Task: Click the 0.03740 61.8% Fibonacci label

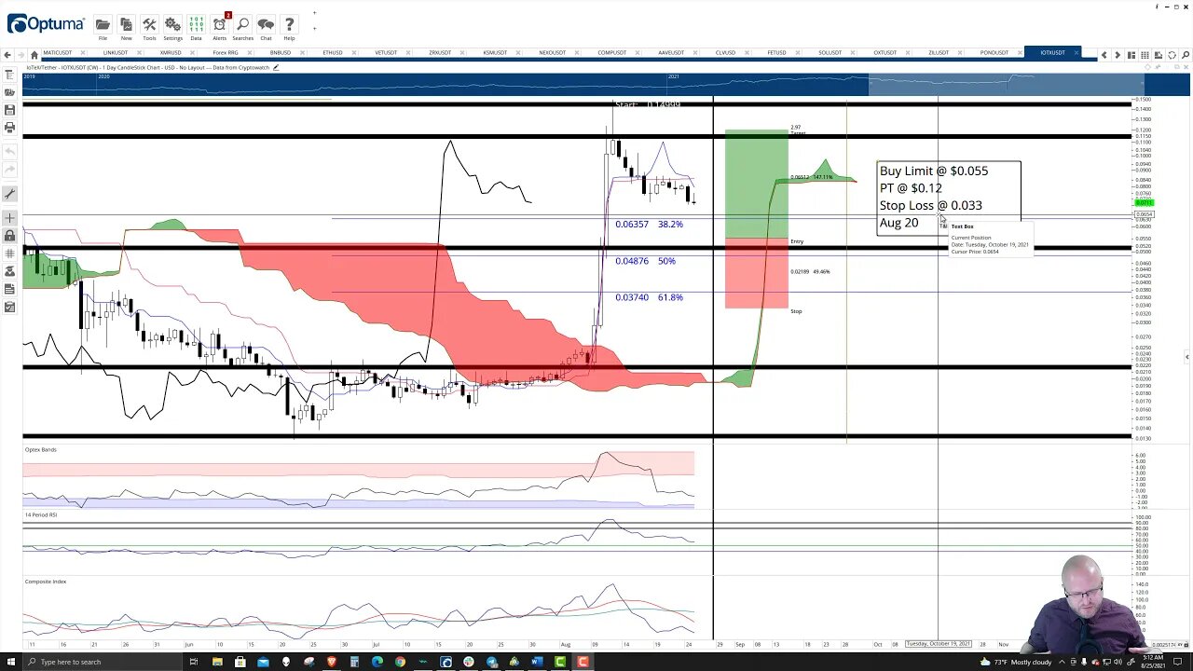Action: point(649,297)
